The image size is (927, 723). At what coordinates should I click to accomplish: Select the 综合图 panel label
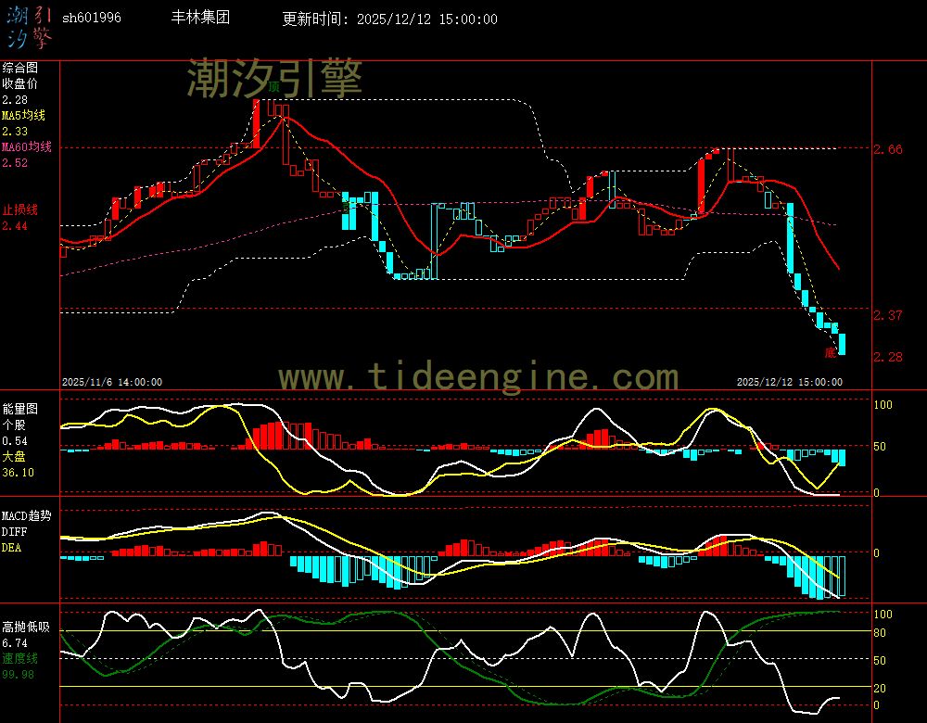[x=19, y=68]
